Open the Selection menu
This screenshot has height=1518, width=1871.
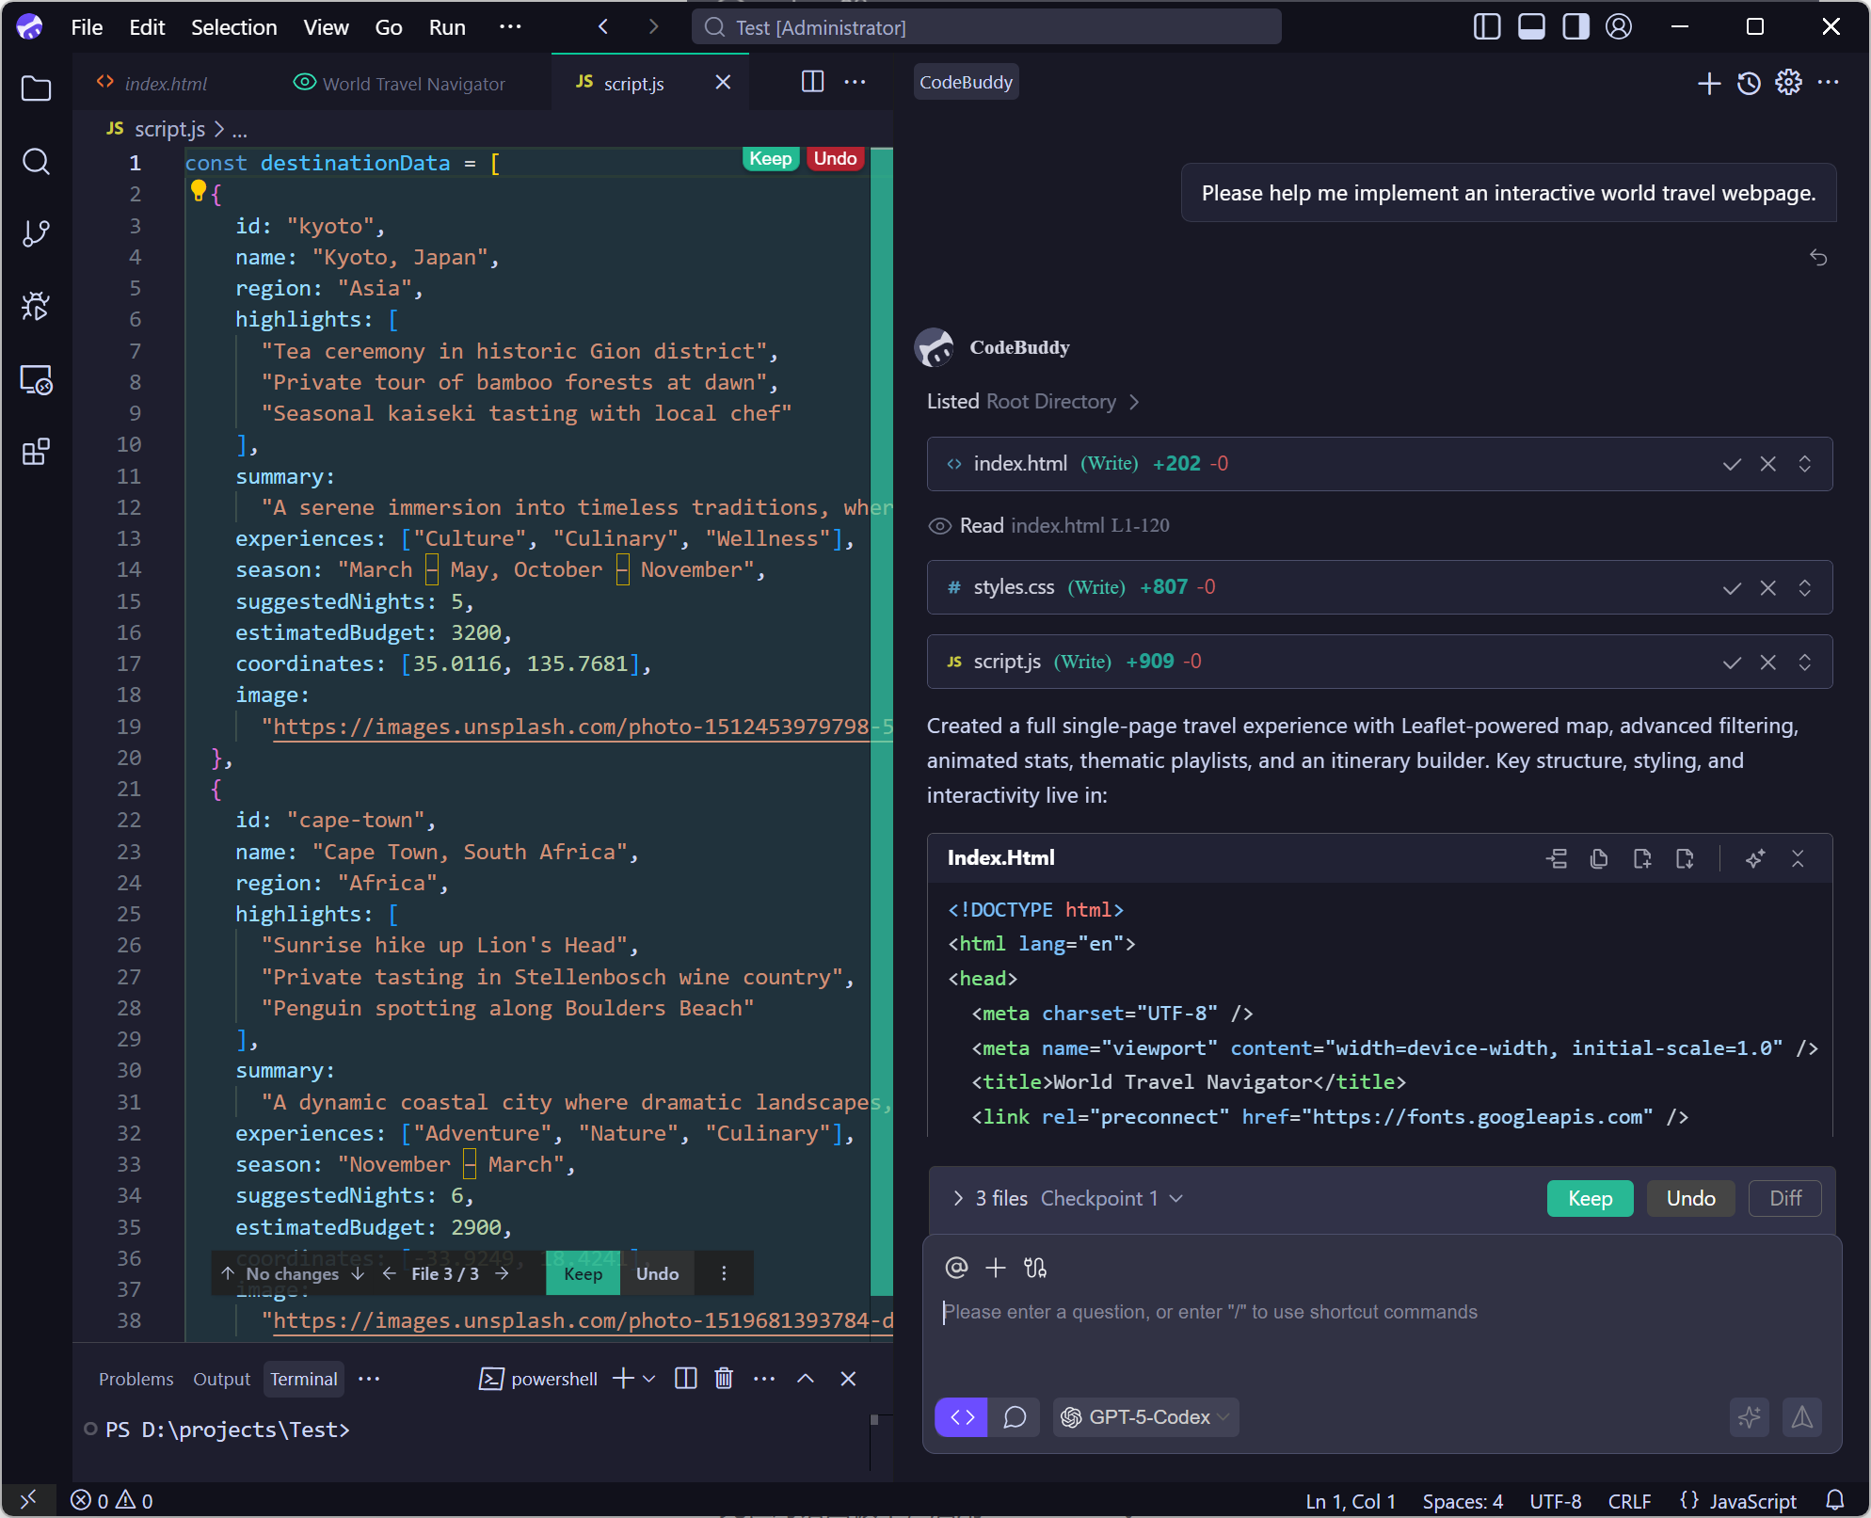[233, 27]
